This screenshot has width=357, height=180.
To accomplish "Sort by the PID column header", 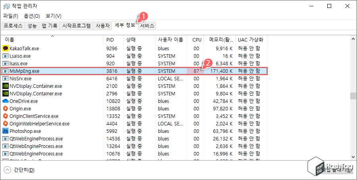I will click(x=113, y=40).
